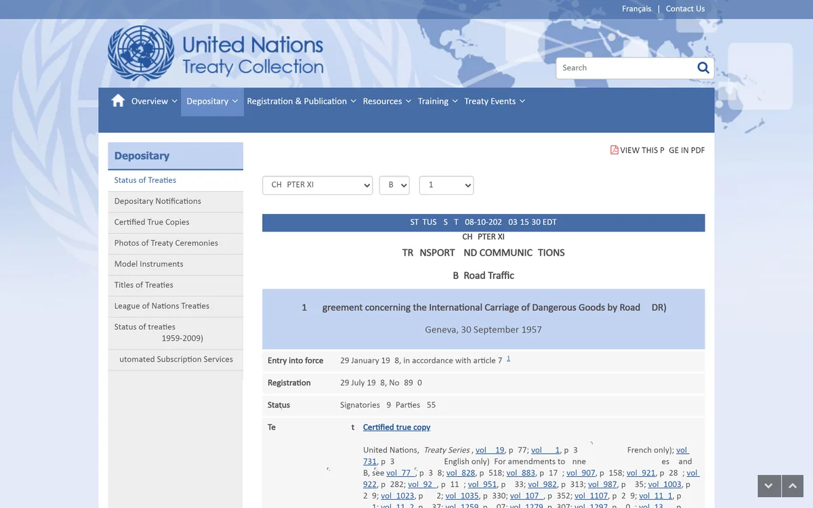Open the vol 883 link
Image resolution: width=813 pixels, height=508 pixels.
click(x=520, y=473)
